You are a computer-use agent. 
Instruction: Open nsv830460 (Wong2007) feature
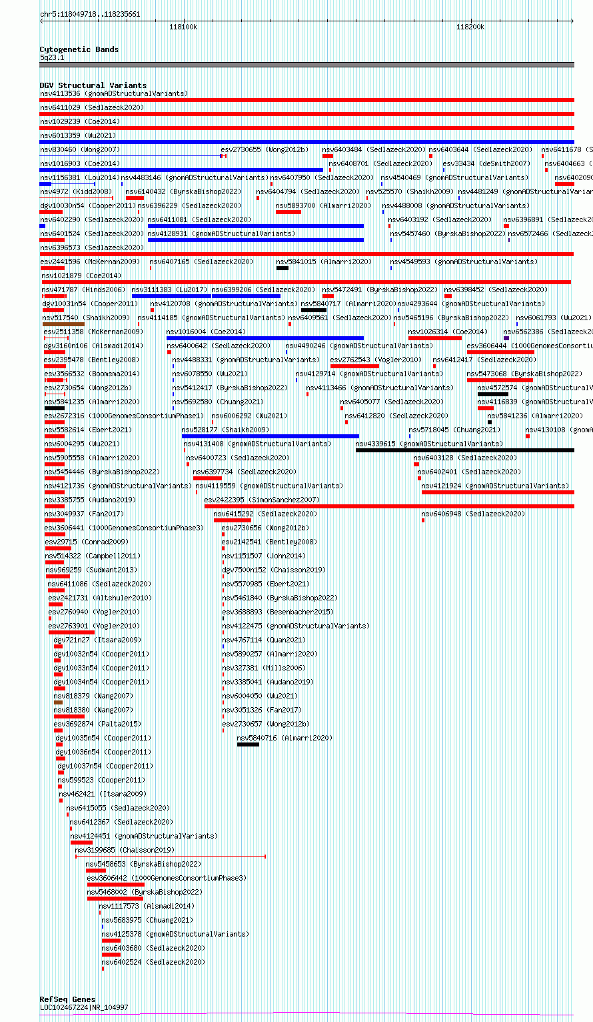pyautogui.click(x=80, y=149)
